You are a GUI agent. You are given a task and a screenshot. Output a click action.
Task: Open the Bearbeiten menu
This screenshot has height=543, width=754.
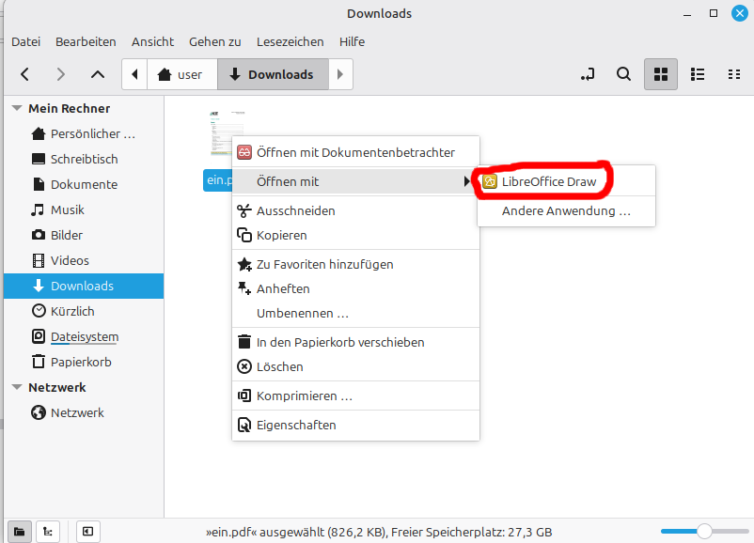click(86, 41)
